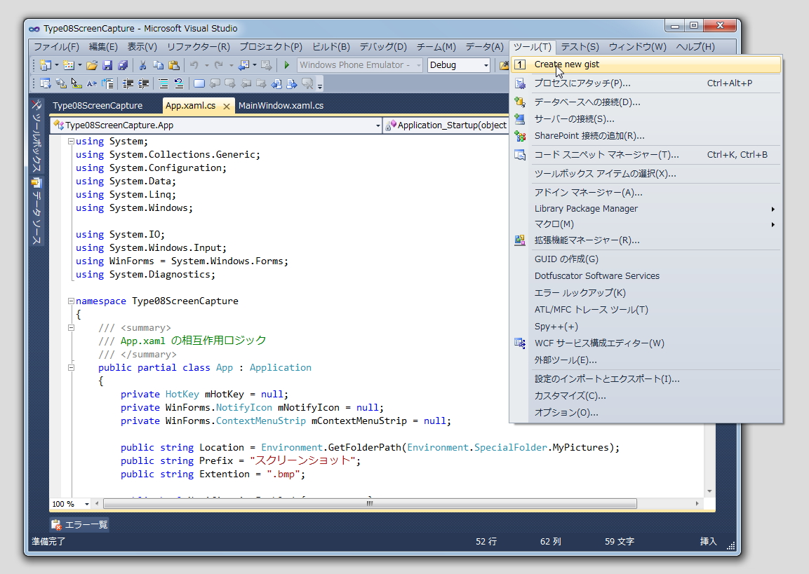The height and width of the screenshot is (574, 809).
Task: Click the Save All toolbar icon
Action: [123, 65]
